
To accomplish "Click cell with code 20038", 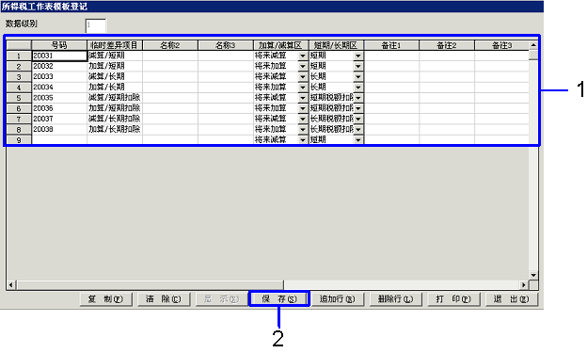I will pos(59,129).
